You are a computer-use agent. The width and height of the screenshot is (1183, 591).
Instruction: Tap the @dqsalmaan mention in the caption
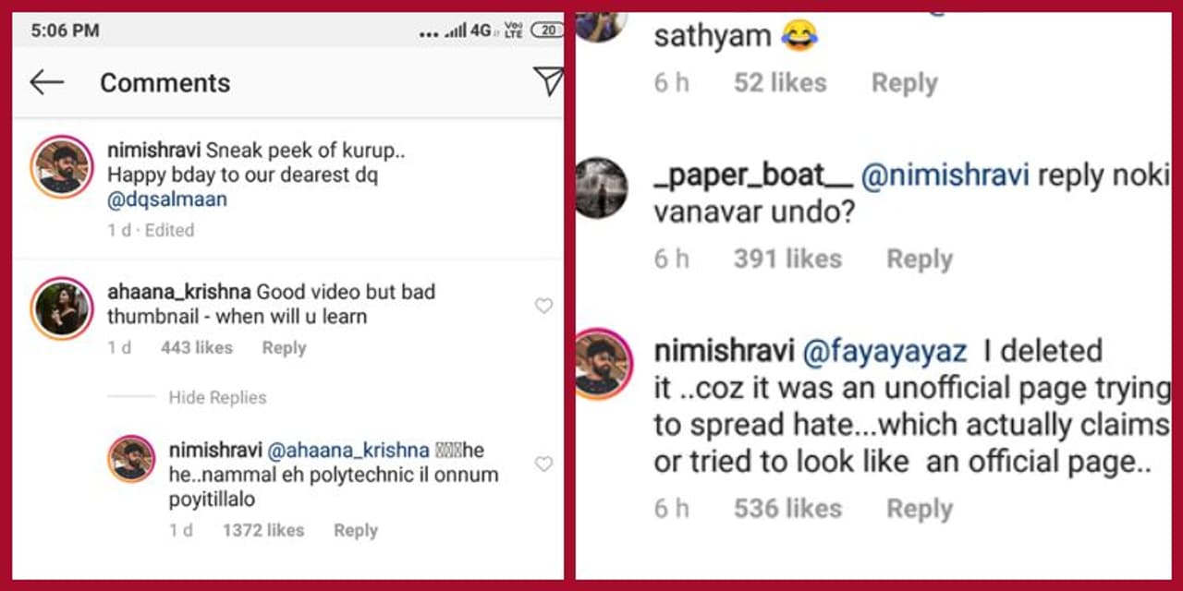[x=167, y=199]
